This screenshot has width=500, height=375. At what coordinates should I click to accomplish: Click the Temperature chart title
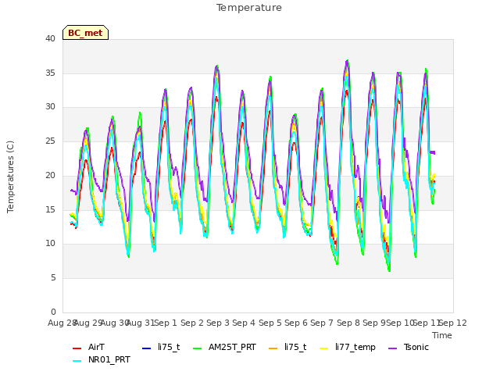point(249,8)
